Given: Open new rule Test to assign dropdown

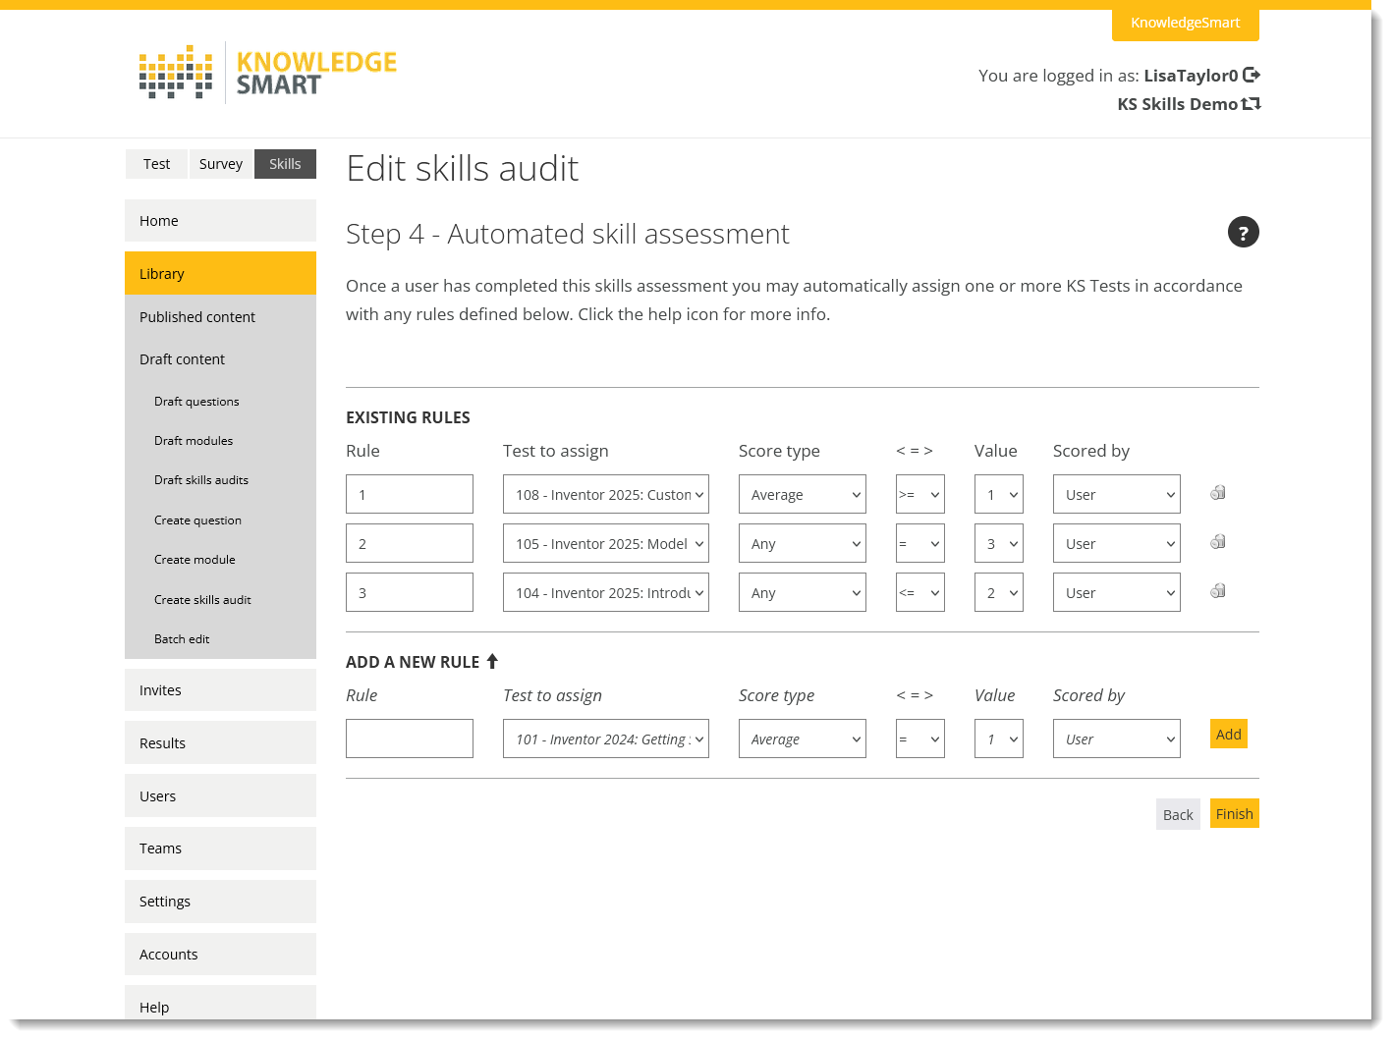Looking at the screenshot, I should (x=606, y=739).
